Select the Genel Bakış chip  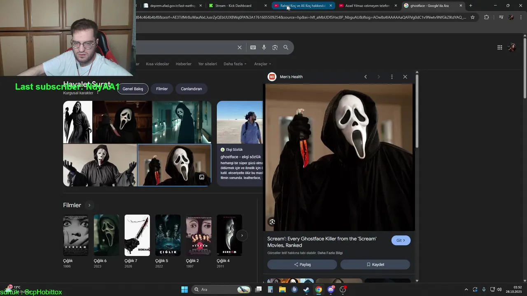[133, 89]
